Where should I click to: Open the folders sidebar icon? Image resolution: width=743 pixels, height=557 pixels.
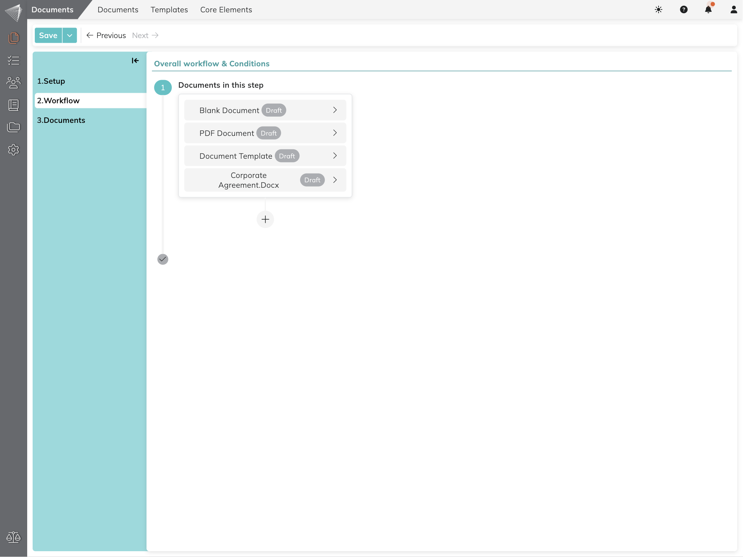(x=13, y=127)
